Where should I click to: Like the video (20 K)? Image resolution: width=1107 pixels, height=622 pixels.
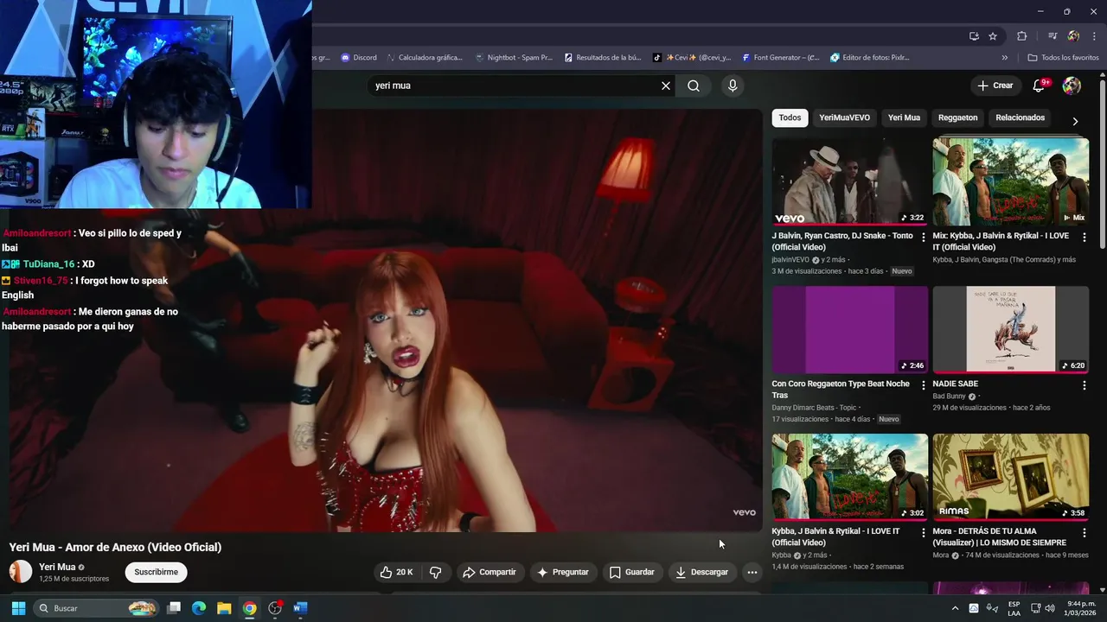[x=397, y=572]
